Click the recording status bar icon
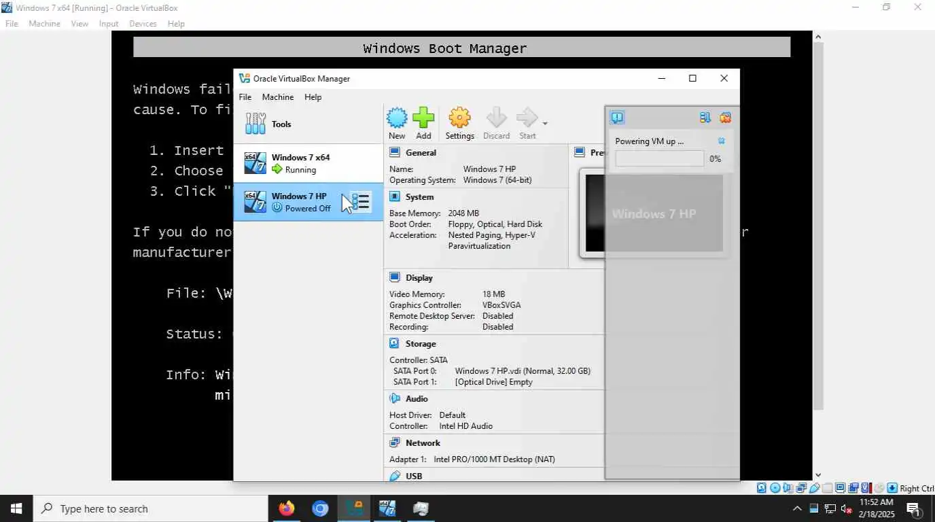The image size is (935, 522). tap(853, 488)
